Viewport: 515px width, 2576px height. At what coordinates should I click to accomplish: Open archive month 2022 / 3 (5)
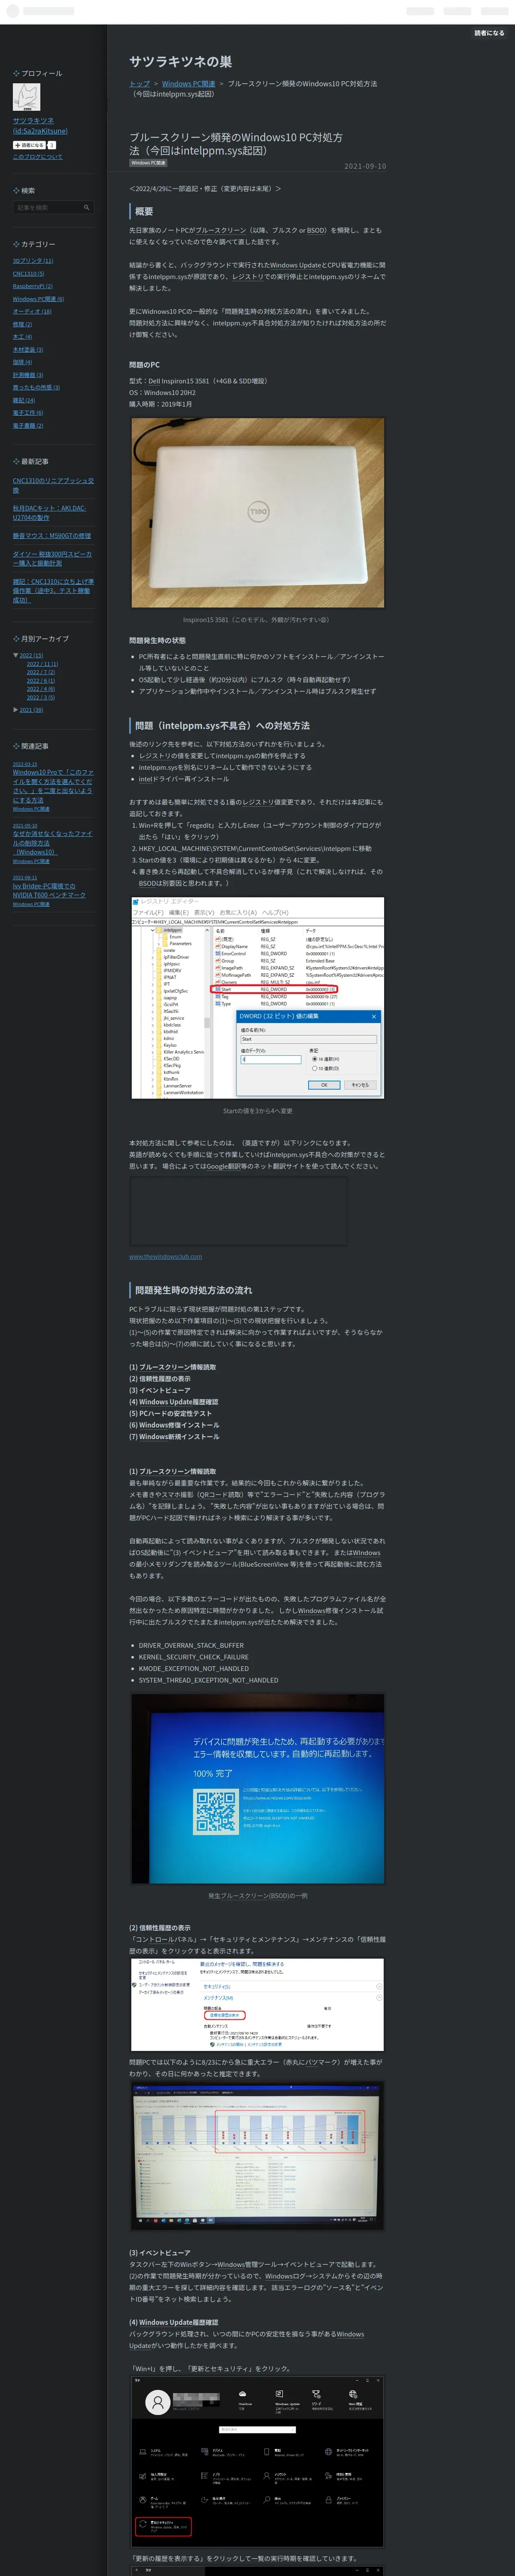pos(41,698)
